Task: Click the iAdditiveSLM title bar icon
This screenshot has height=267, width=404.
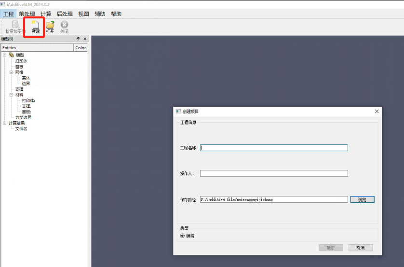Action: (2, 4)
